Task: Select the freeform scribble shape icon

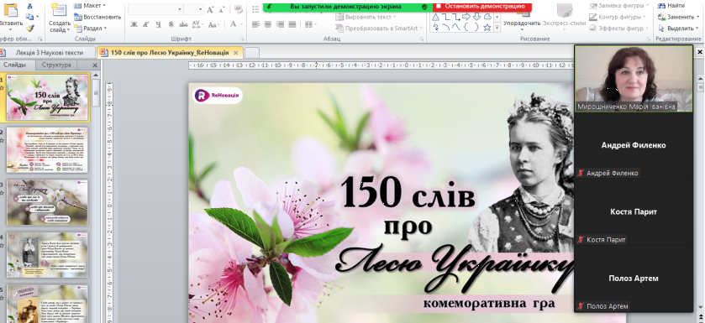Action: pyautogui.click(x=435, y=28)
